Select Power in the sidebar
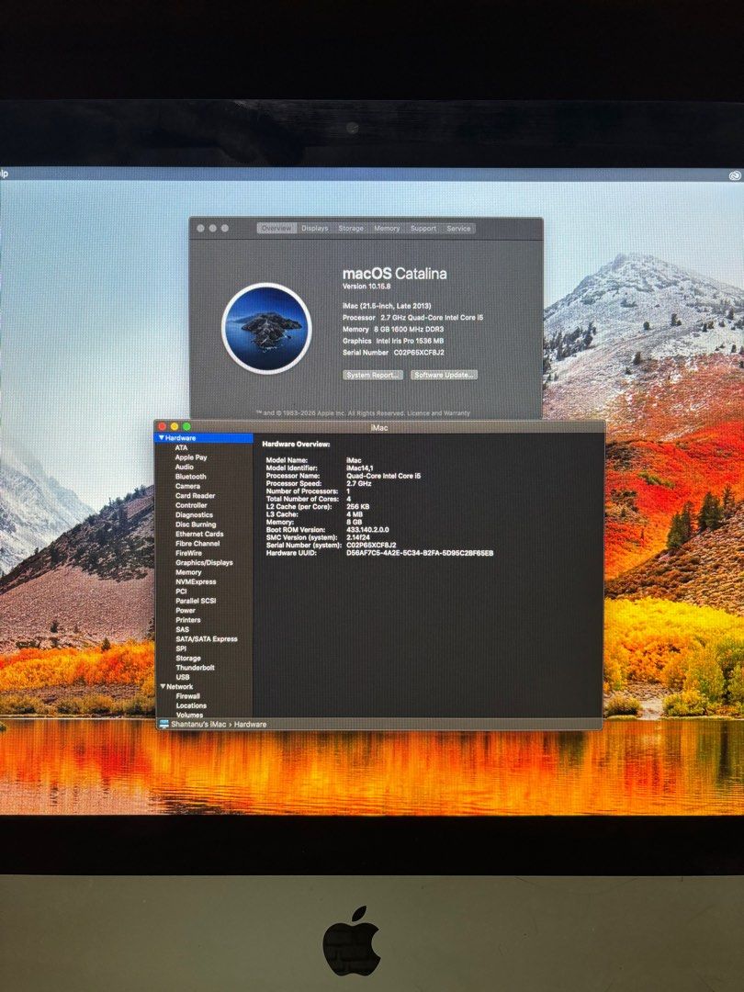Screen dimensions: 744x992 [x=186, y=610]
